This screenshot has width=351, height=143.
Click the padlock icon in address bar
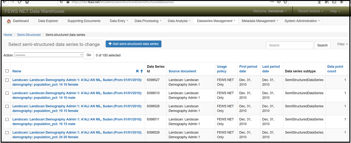68,2
